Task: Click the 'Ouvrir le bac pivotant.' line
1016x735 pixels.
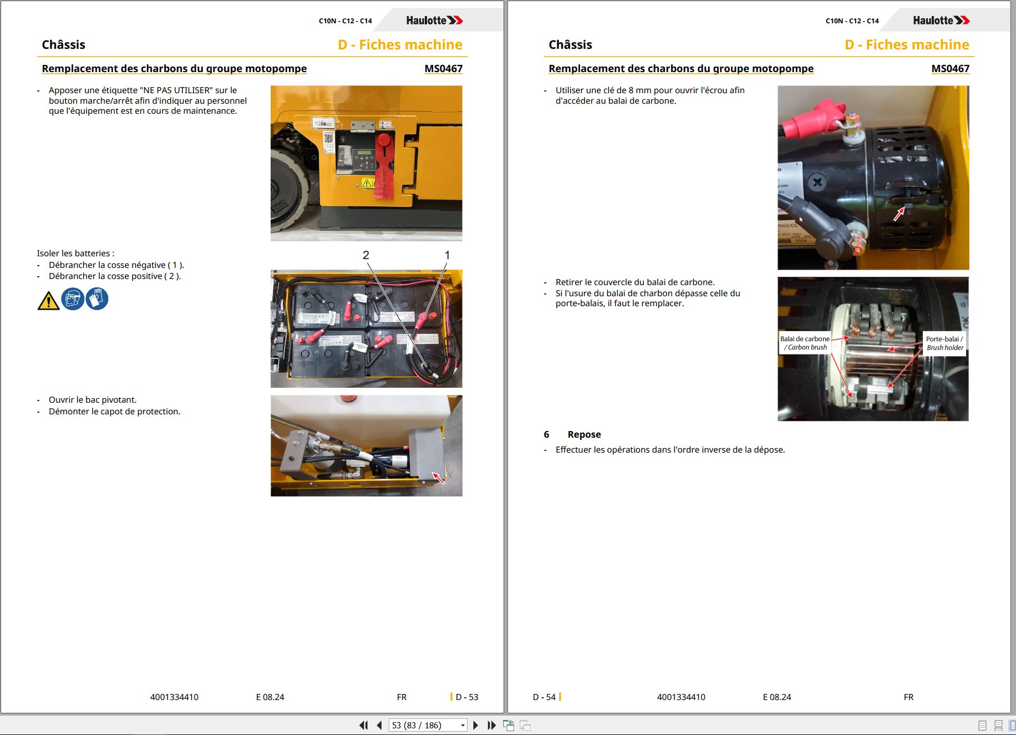Action: pos(93,400)
